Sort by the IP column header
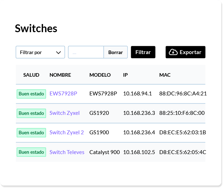Screen dimensions: 223x188 pyautogui.click(x=125, y=75)
